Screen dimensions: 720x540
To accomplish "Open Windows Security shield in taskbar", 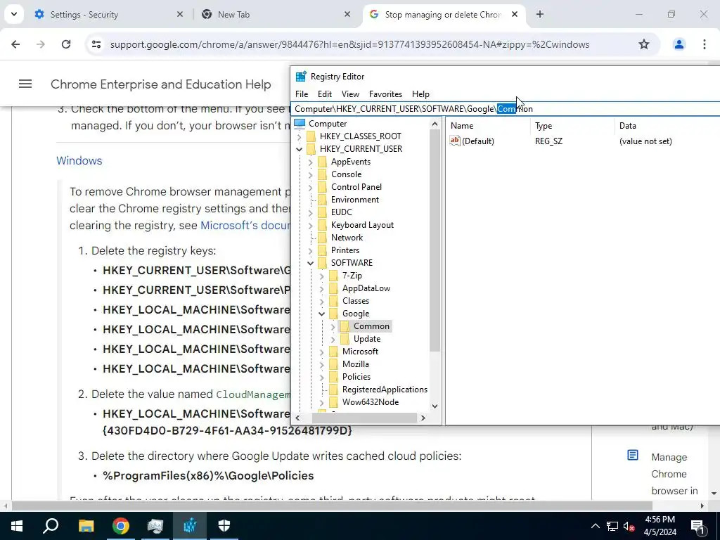I will pos(224,526).
